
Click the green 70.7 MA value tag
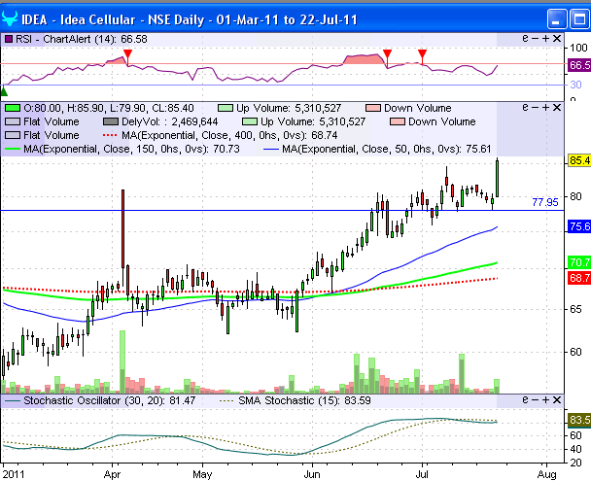(579, 262)
